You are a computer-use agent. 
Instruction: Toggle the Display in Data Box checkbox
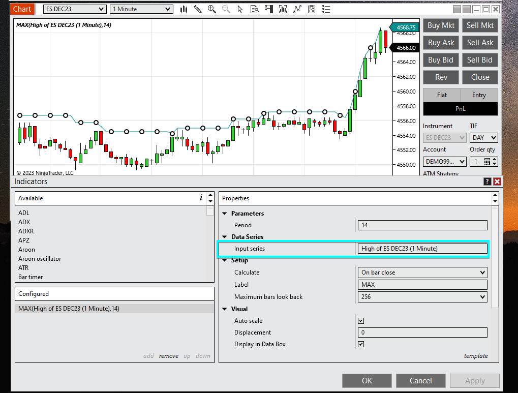[x=361, y=344]
